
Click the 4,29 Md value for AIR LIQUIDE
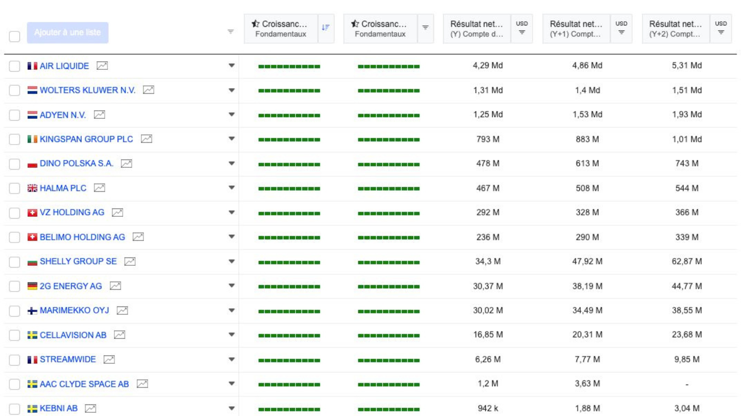(x=488, y=66)
